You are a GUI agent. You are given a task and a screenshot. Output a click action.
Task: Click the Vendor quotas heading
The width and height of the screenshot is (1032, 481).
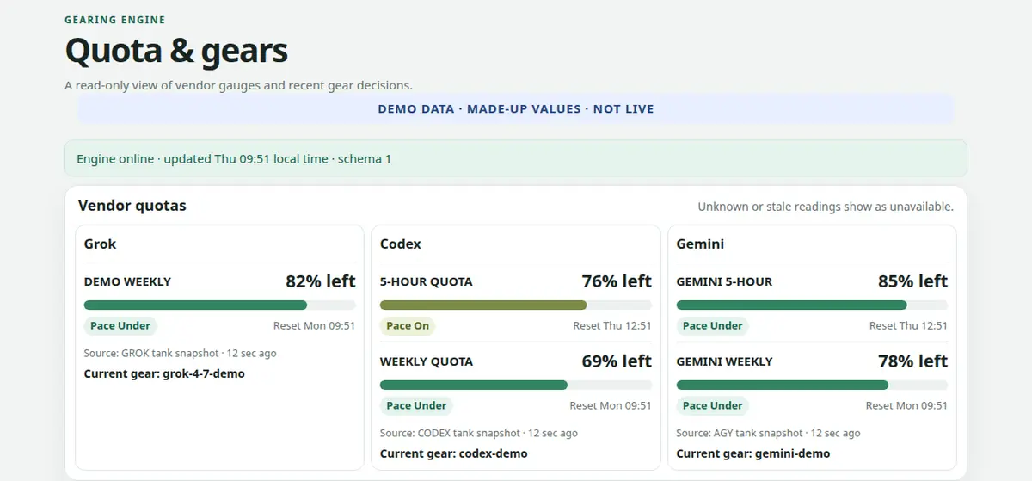tap(132, 206)
